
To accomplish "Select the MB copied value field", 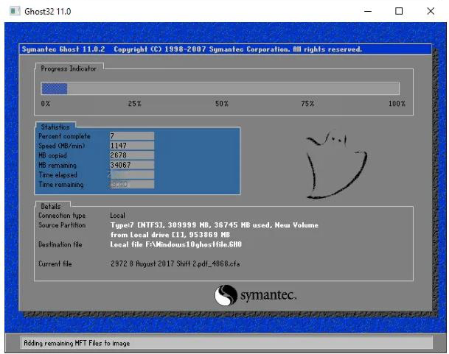I will tap(130, 155).
